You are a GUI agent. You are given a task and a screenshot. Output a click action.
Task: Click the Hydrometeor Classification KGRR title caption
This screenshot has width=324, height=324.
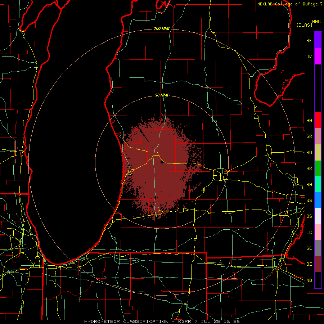[x=162, y=321]
